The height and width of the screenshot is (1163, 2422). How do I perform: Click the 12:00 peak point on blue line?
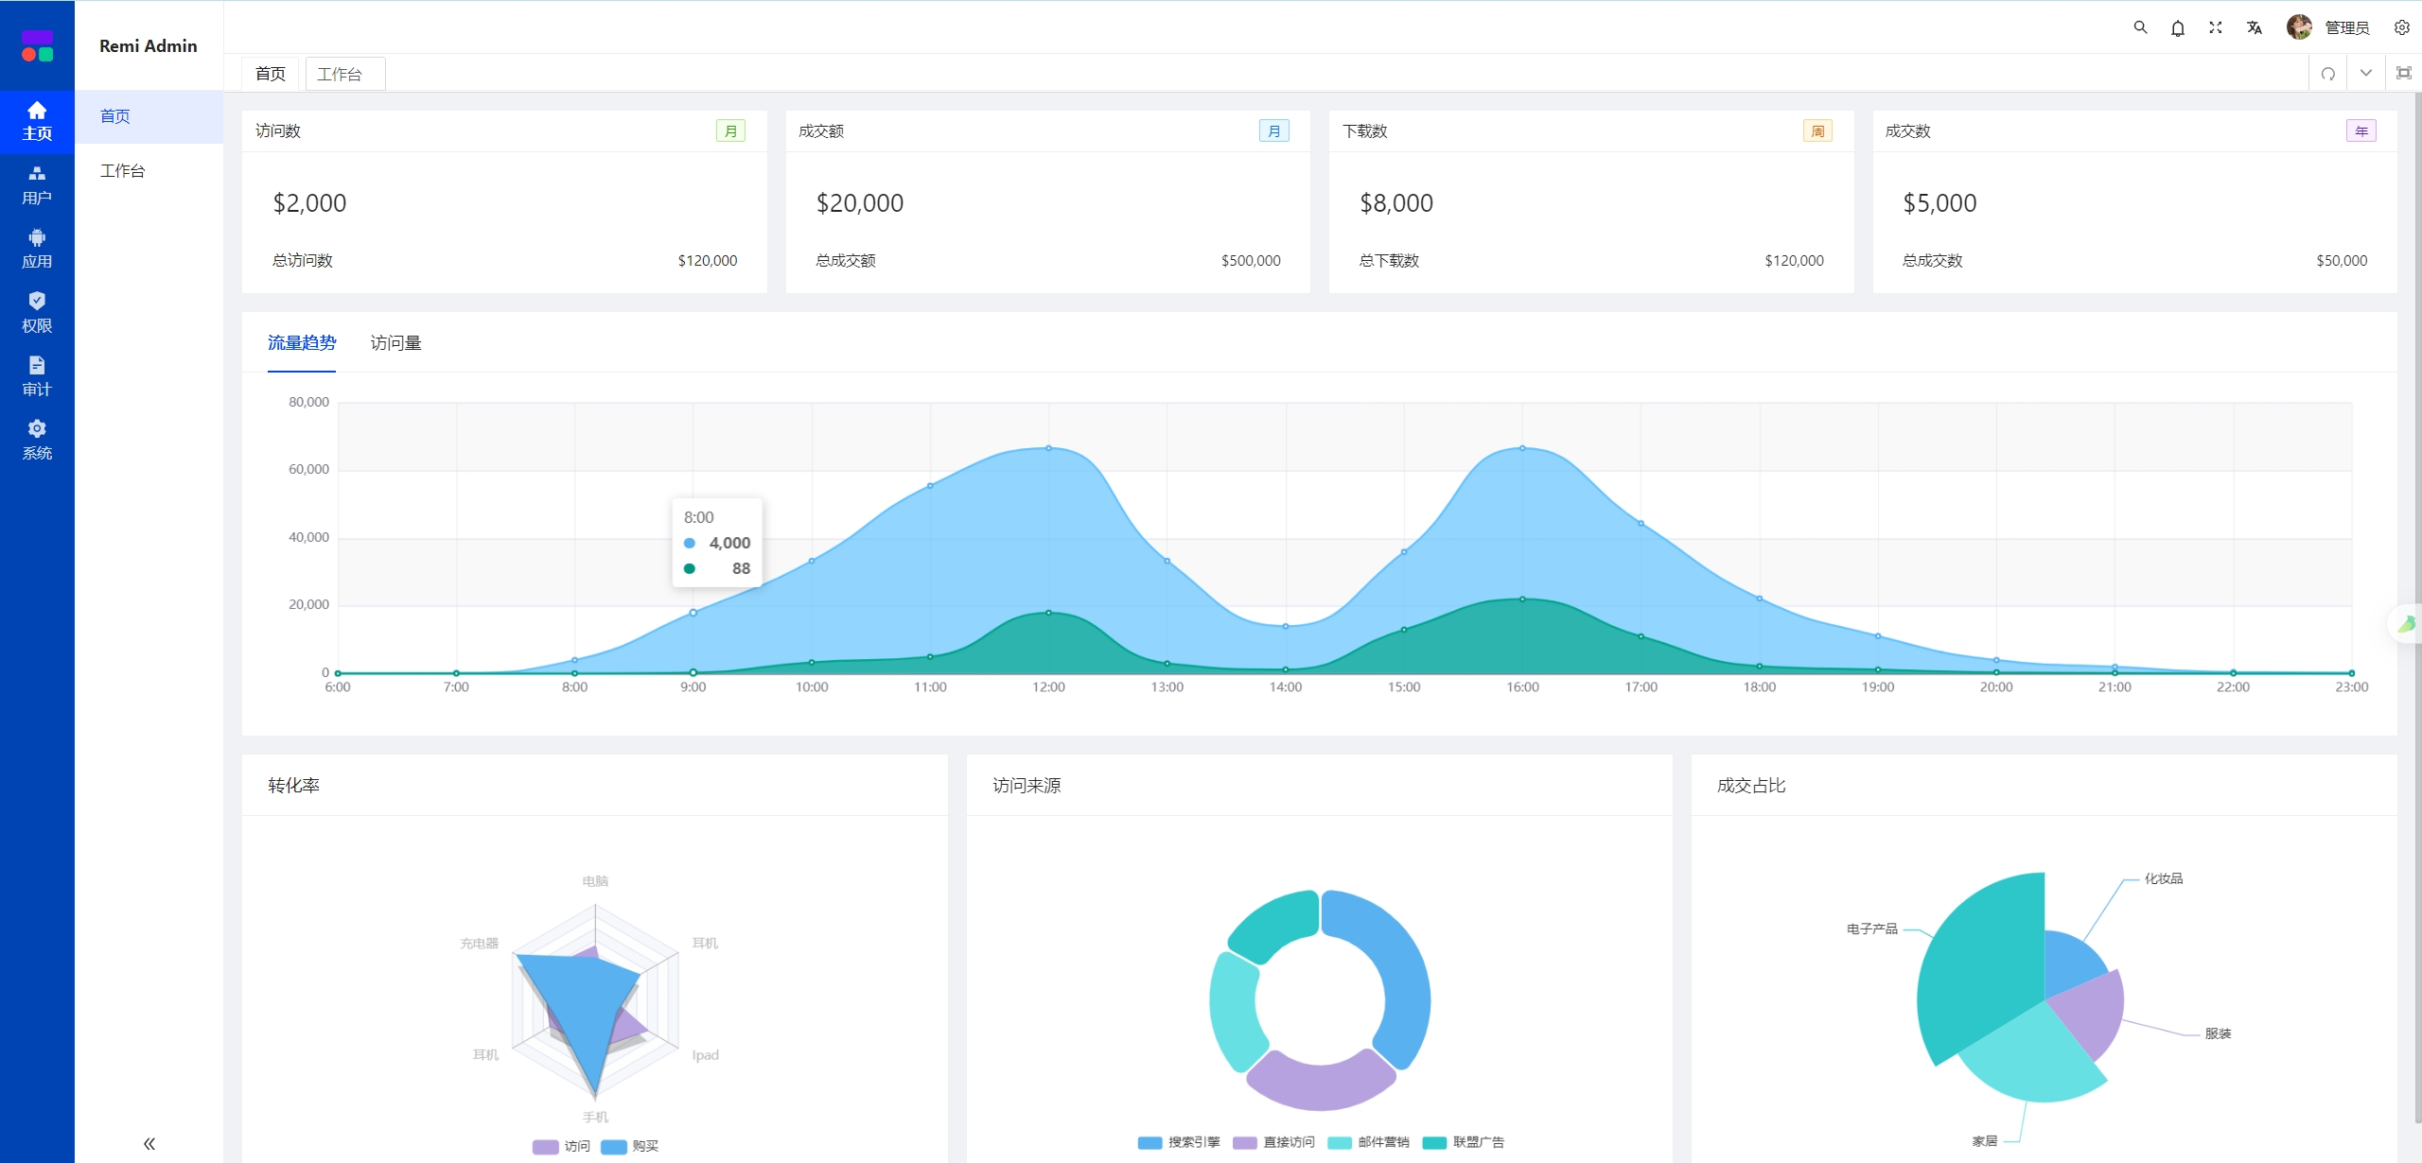(x=1048, y=448)
